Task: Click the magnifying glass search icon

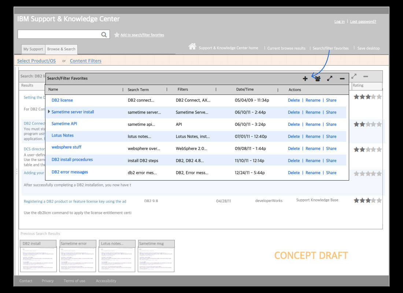Action: [x=104, y=34]
